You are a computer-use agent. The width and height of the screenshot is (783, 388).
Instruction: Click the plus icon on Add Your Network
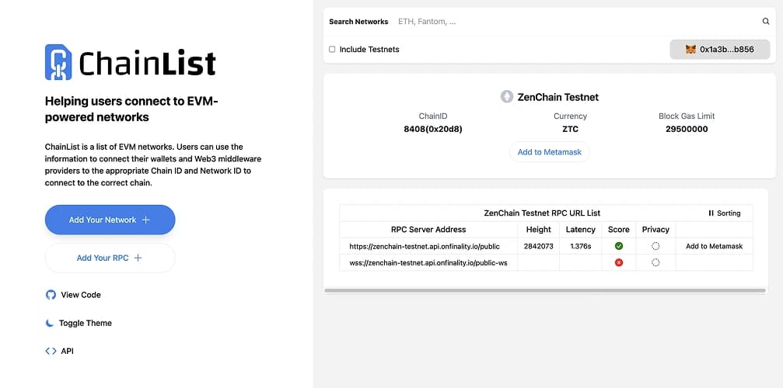pos(146,220)
